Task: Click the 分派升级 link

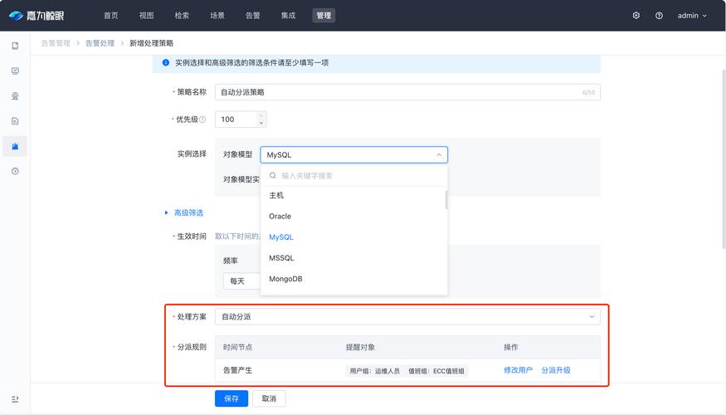Action: coord(556,370)
